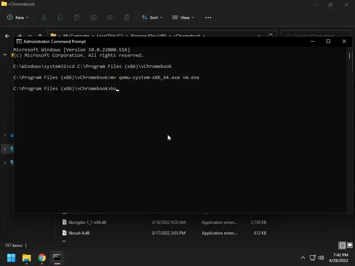Open File Explorer from the taskbar
Screen dimensions: 355x266
26,258
